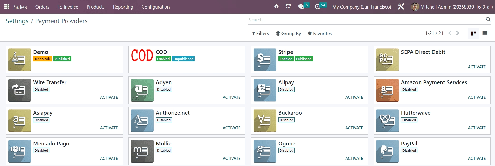The height and width of the screenshot is (166, 495).
Task: Activate the SEPA Direct Debit provider
Action: pyautogui.click(x=476, y=67)
